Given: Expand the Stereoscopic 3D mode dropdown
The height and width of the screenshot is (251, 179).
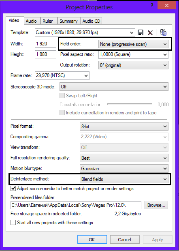Looking at the screenshot, I should point(114,87).
